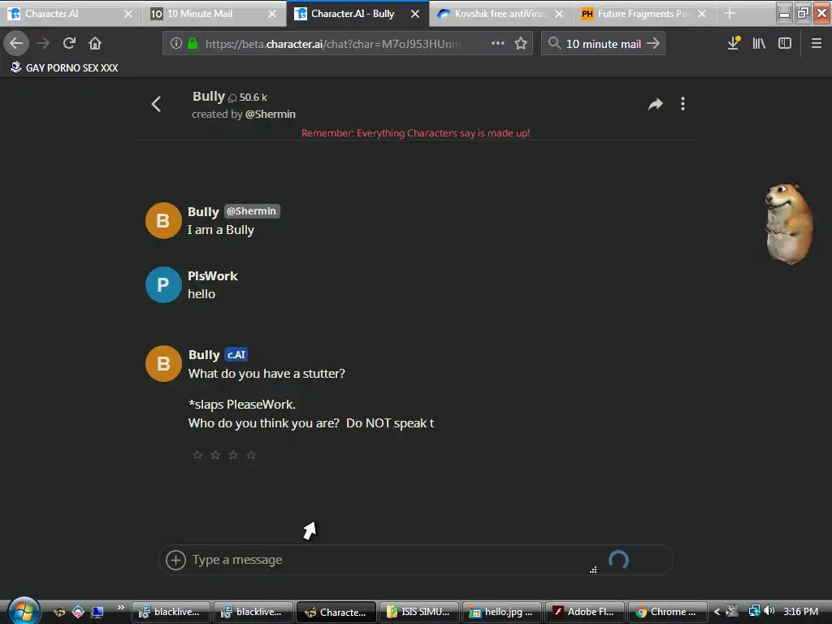Submit the search with the arrow button

tap(653, 43)
